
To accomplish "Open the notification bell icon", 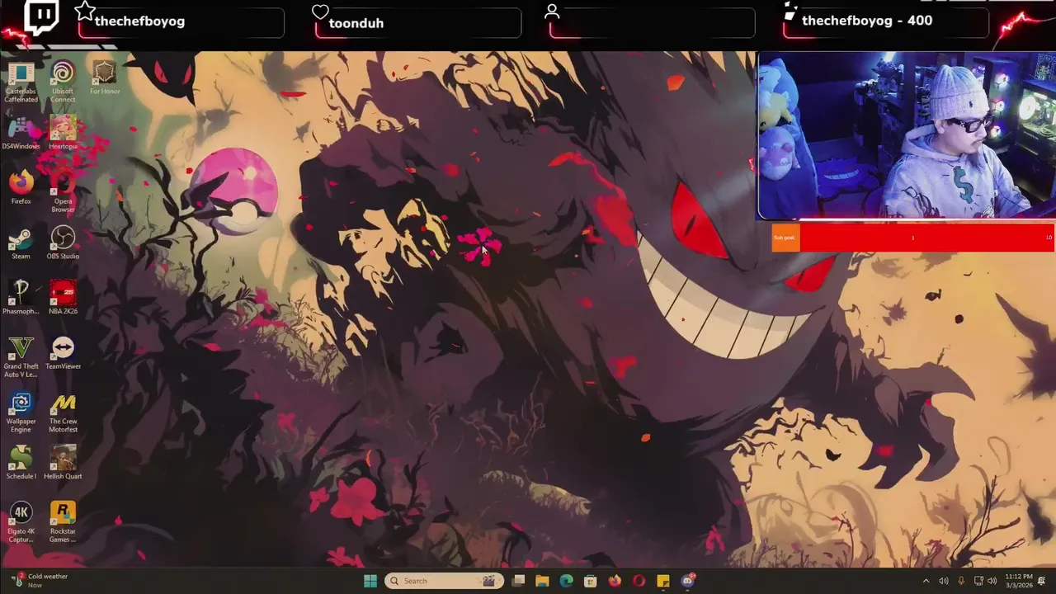I will 1042,581.
